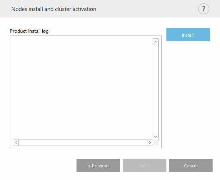Click the "Nodes install and cluster activation" title

tap(54, 9)
